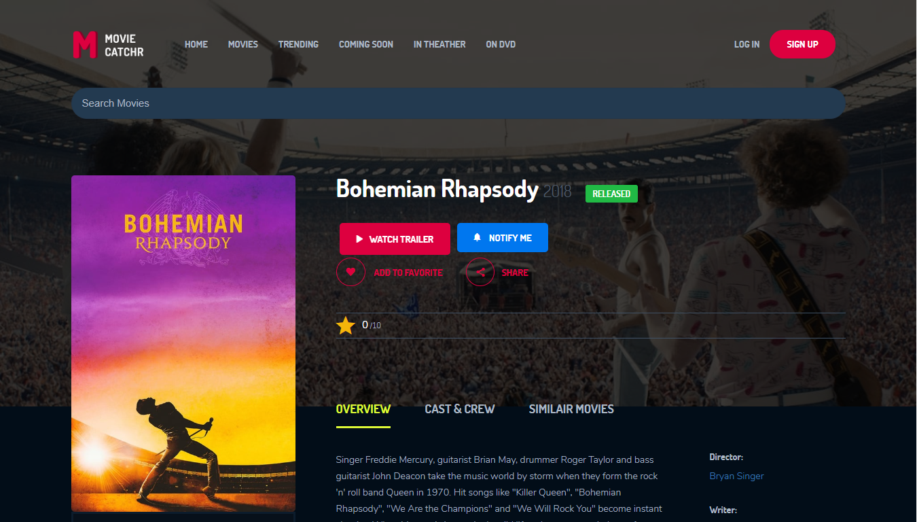
Task: Switch to the Similair Movies tab
Action: 571,409
